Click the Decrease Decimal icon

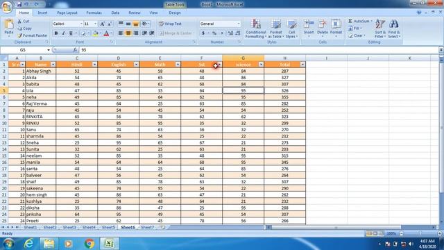coord(238,33)
